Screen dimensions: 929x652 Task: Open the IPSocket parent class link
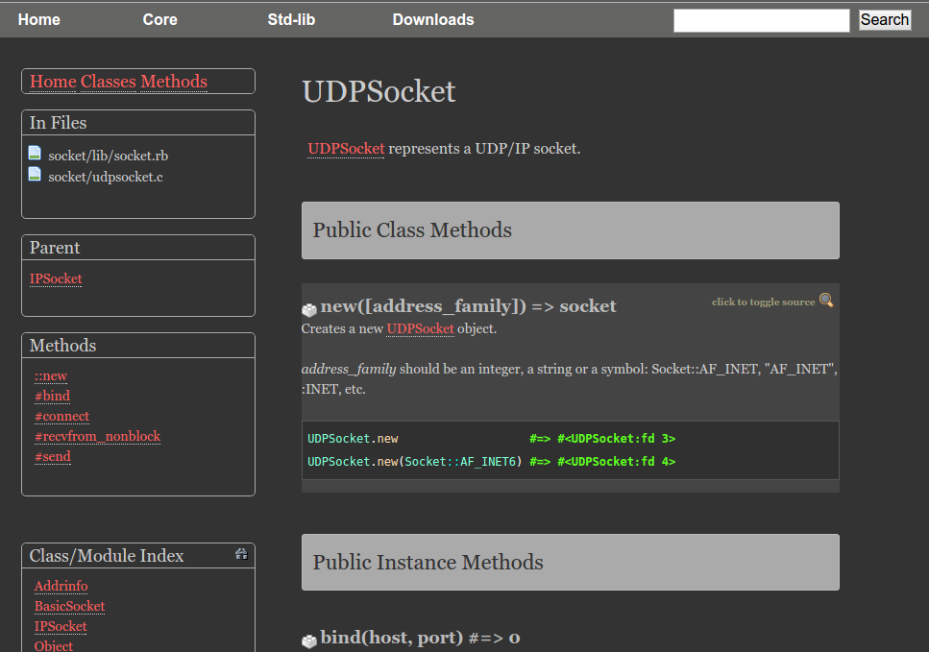click(x=56, y=278)
